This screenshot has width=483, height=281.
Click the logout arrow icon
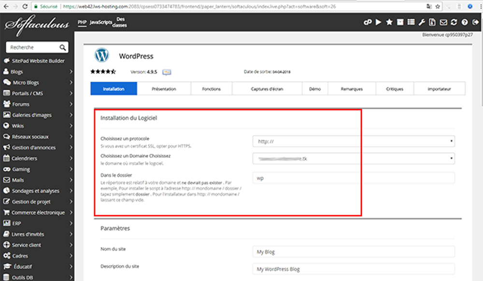[476, 22]
